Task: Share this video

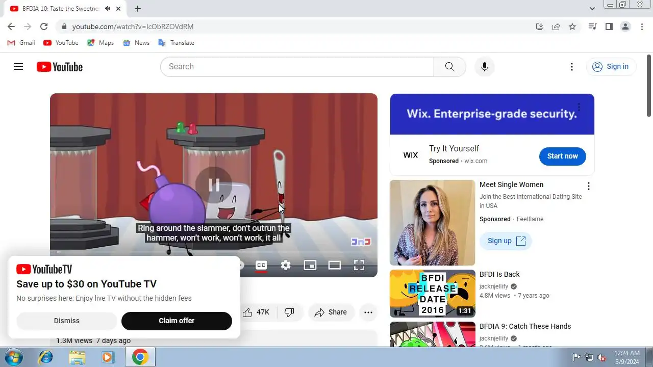Action: [x=331, y=312]
